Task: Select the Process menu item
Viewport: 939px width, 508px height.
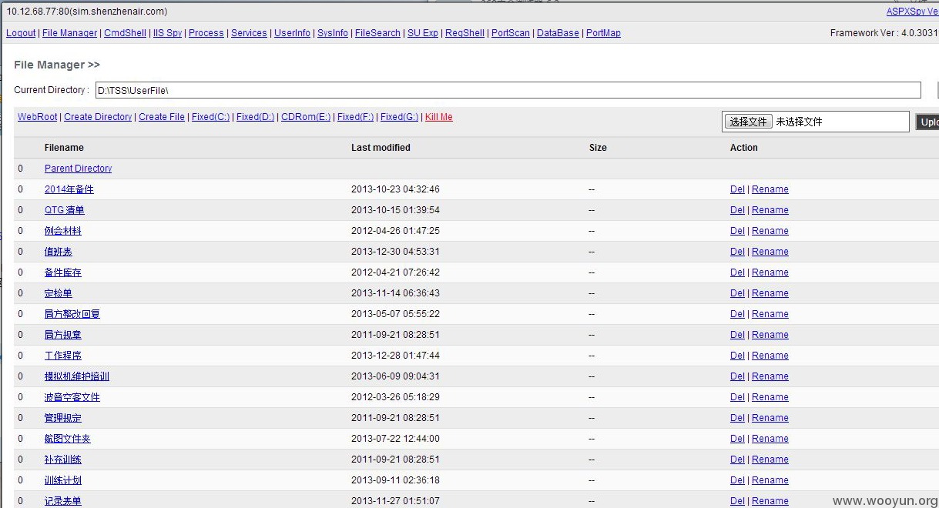Action: point(206,33)
